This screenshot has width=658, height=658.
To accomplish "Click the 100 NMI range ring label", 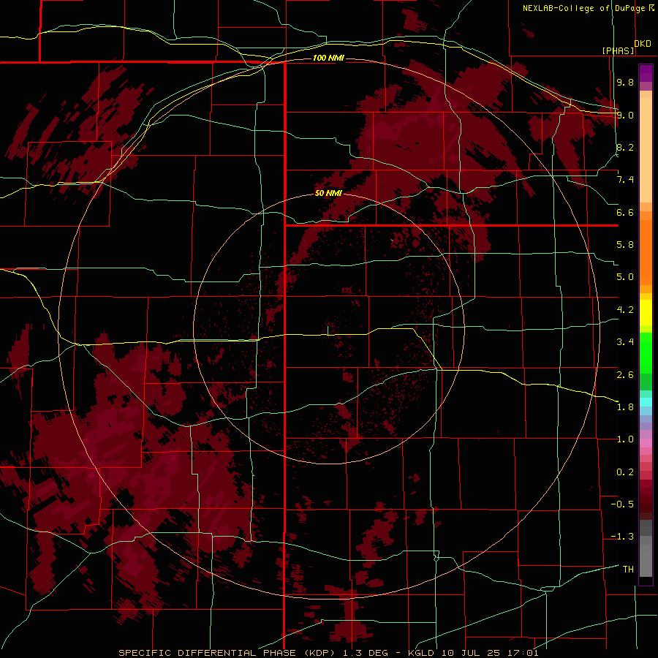I will (x=328, y=58).
